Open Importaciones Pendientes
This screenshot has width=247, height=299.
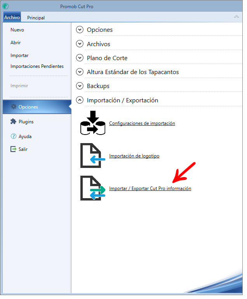(37, 66)
